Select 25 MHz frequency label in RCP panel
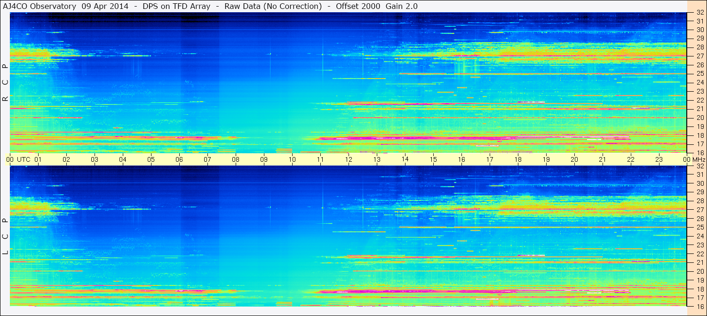 pyautogui.click(x=699, y=74)
